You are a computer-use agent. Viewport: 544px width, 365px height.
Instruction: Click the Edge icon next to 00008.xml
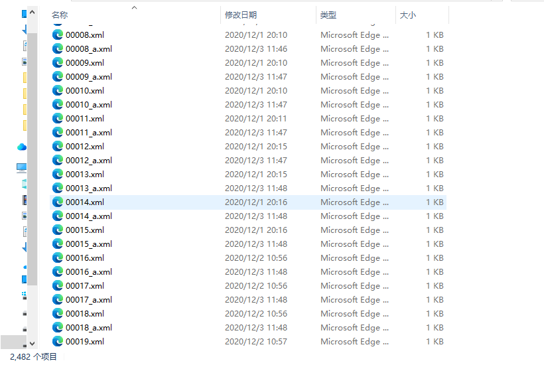(58, 35)
